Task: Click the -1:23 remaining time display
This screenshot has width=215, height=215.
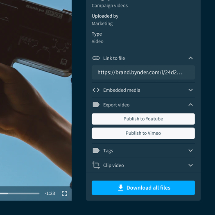Action: coord(50,193)
